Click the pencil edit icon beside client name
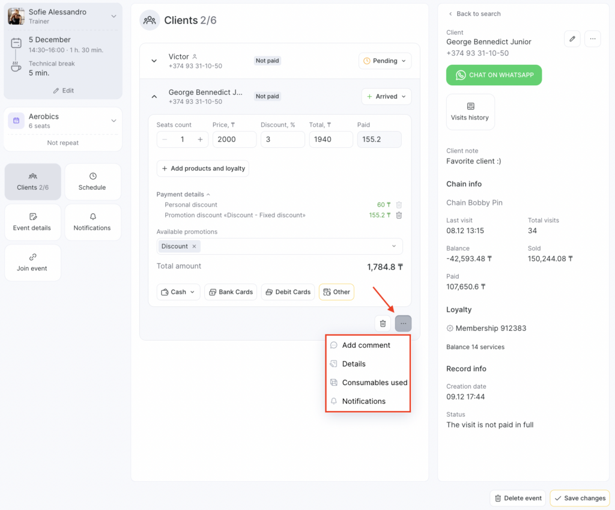 click(x=572, y=39)
